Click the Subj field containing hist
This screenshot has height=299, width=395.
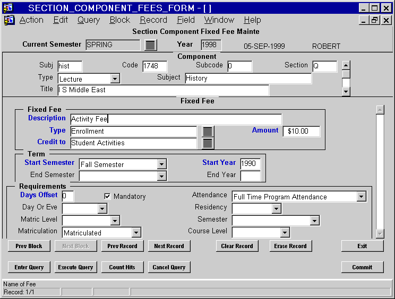(x=70, y=66)
